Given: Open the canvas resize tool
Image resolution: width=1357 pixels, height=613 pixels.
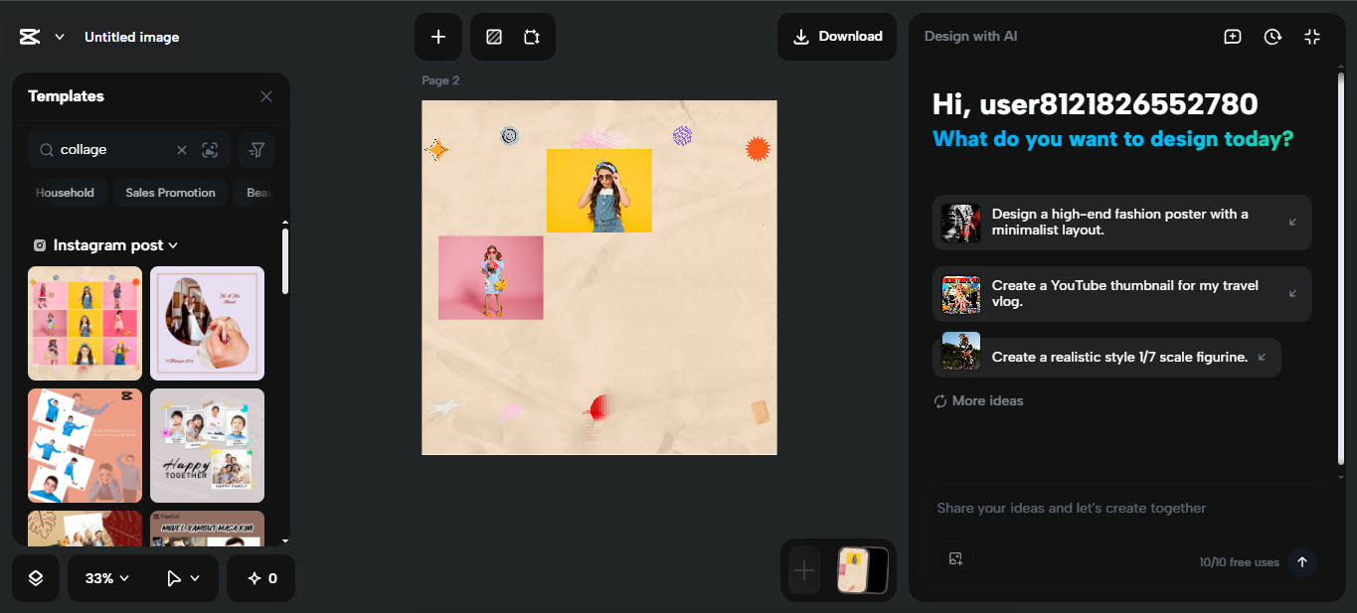Looking at the screenshot, I should coord(532,37).
